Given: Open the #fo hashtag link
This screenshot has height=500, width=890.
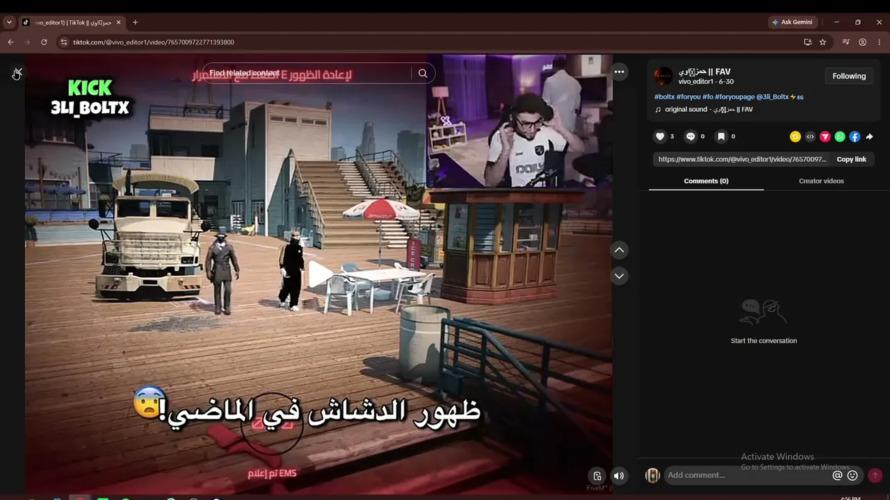Looking at the screenshot, I should click(x=708, y=97).
